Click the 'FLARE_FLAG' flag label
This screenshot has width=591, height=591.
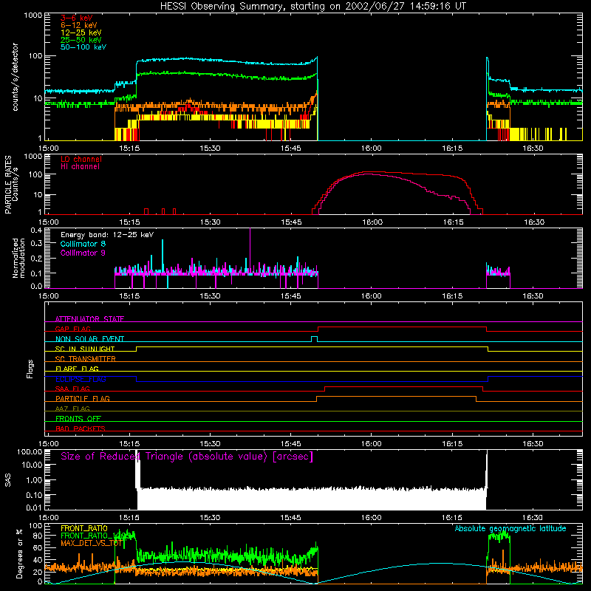77,369
